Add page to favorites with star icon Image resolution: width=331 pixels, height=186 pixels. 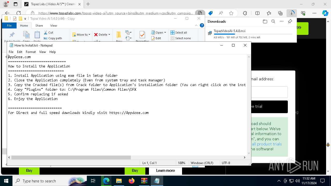(x=231, y=13)
